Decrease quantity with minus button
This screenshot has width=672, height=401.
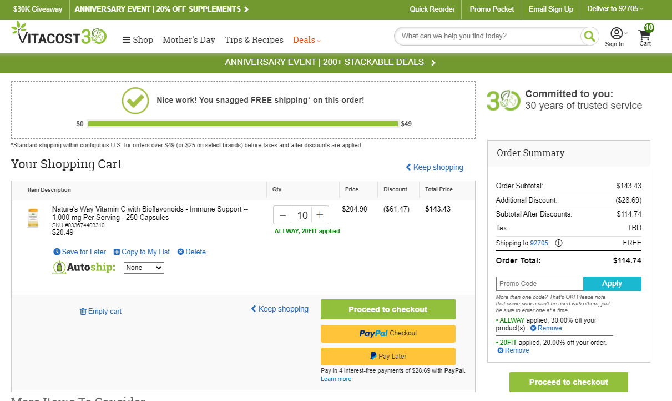pos(282,215)
